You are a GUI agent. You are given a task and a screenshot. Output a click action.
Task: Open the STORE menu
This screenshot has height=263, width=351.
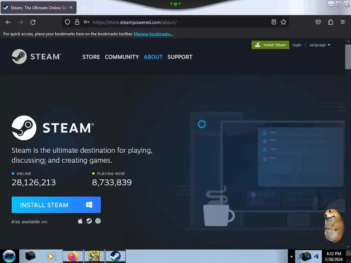tap(91, 57)
